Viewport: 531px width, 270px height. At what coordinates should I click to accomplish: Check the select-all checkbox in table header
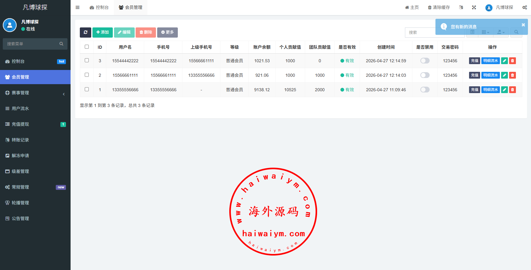(x=87, y=47)
